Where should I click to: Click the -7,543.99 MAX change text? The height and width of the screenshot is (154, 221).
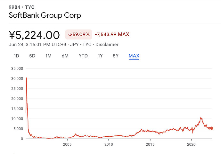tap(112, 34)
